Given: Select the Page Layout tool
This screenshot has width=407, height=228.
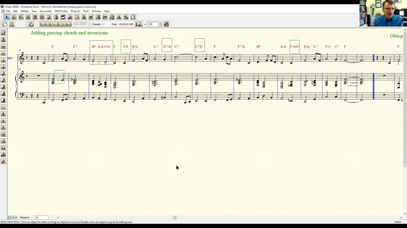Looking at the screenshot, I should click(133, 17).
